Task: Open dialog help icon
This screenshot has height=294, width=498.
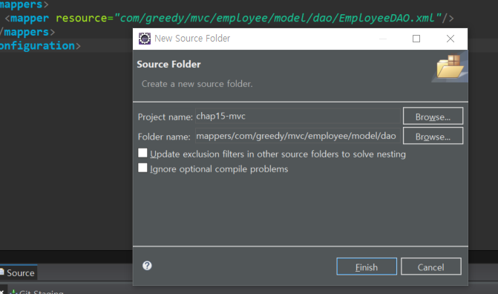Action: 147,265
